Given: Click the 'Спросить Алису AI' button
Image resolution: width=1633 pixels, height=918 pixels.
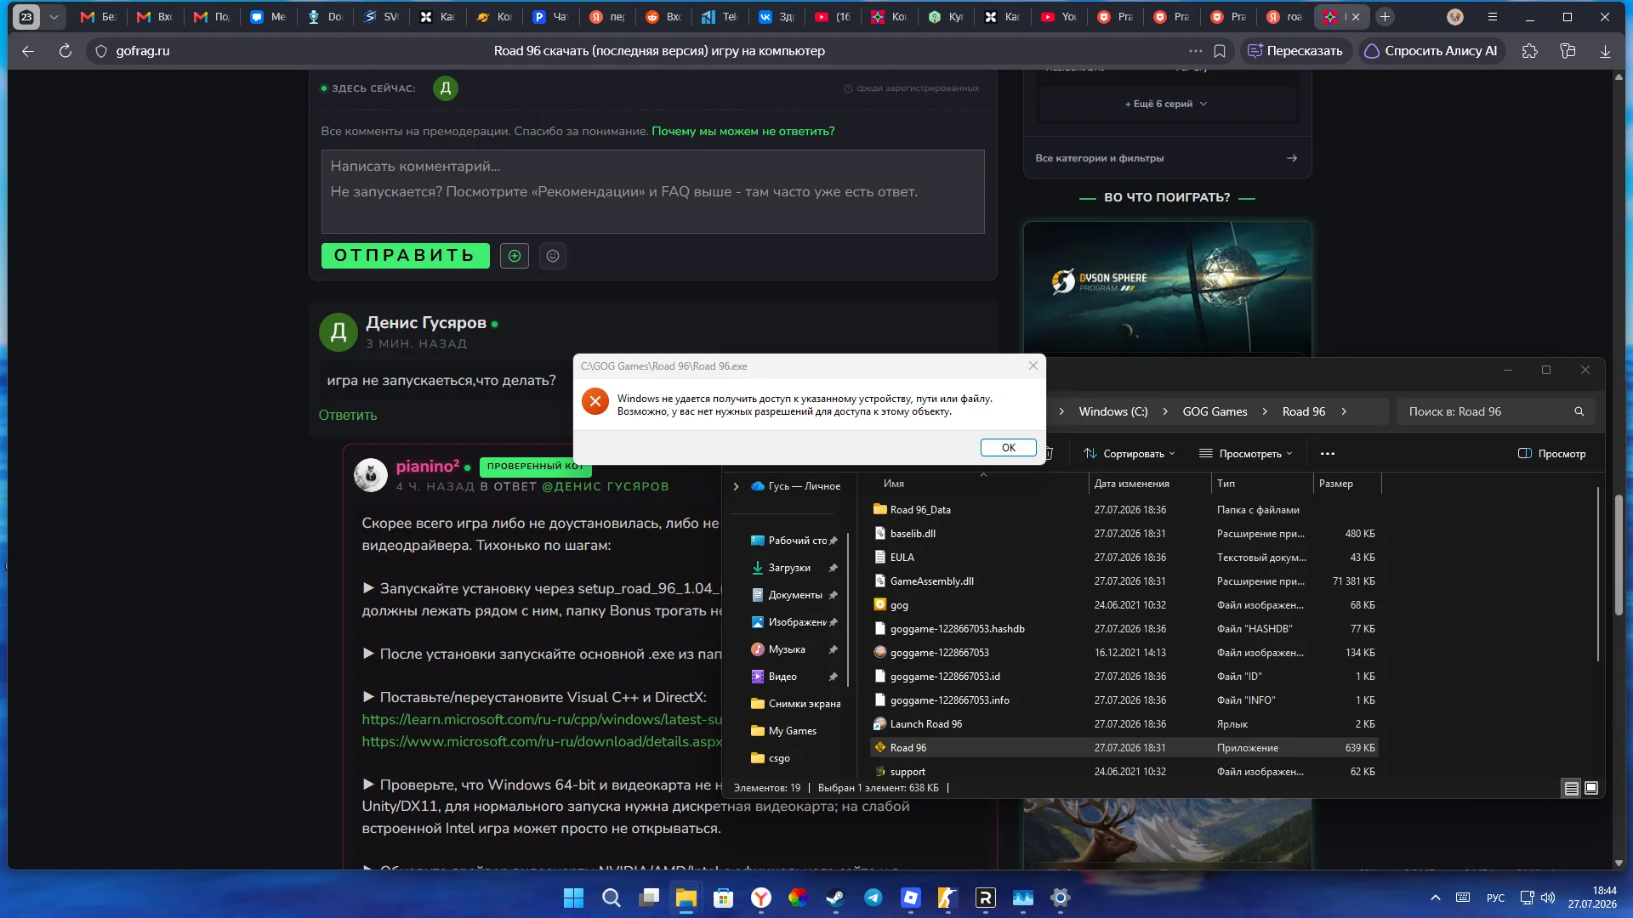Looking at the screenshot, I should click(1431, 51).
